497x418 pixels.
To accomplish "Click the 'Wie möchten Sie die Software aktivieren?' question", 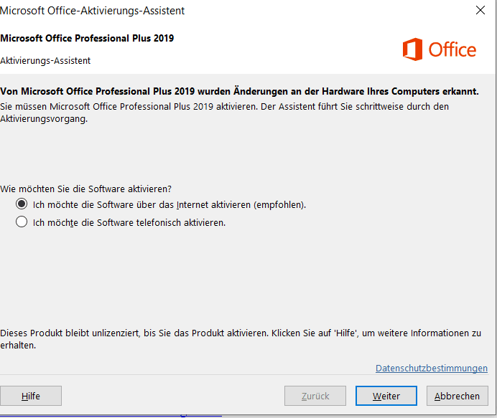I will click(86, 189).
